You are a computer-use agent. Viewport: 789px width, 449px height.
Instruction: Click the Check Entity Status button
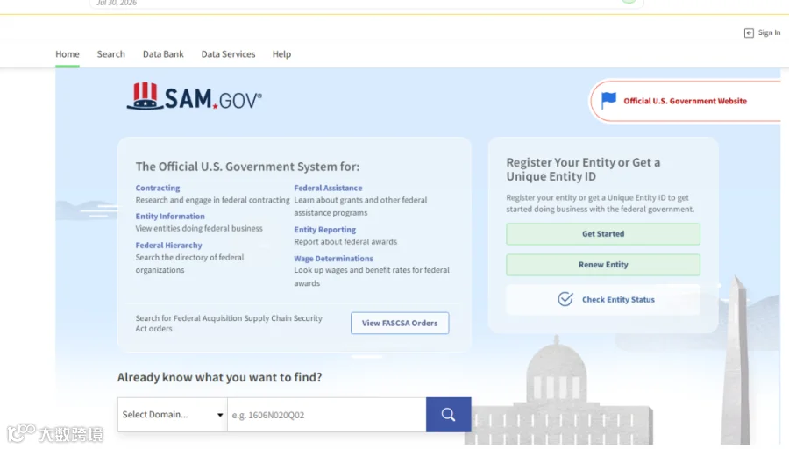pyautogui.click(x=603, y=300)
